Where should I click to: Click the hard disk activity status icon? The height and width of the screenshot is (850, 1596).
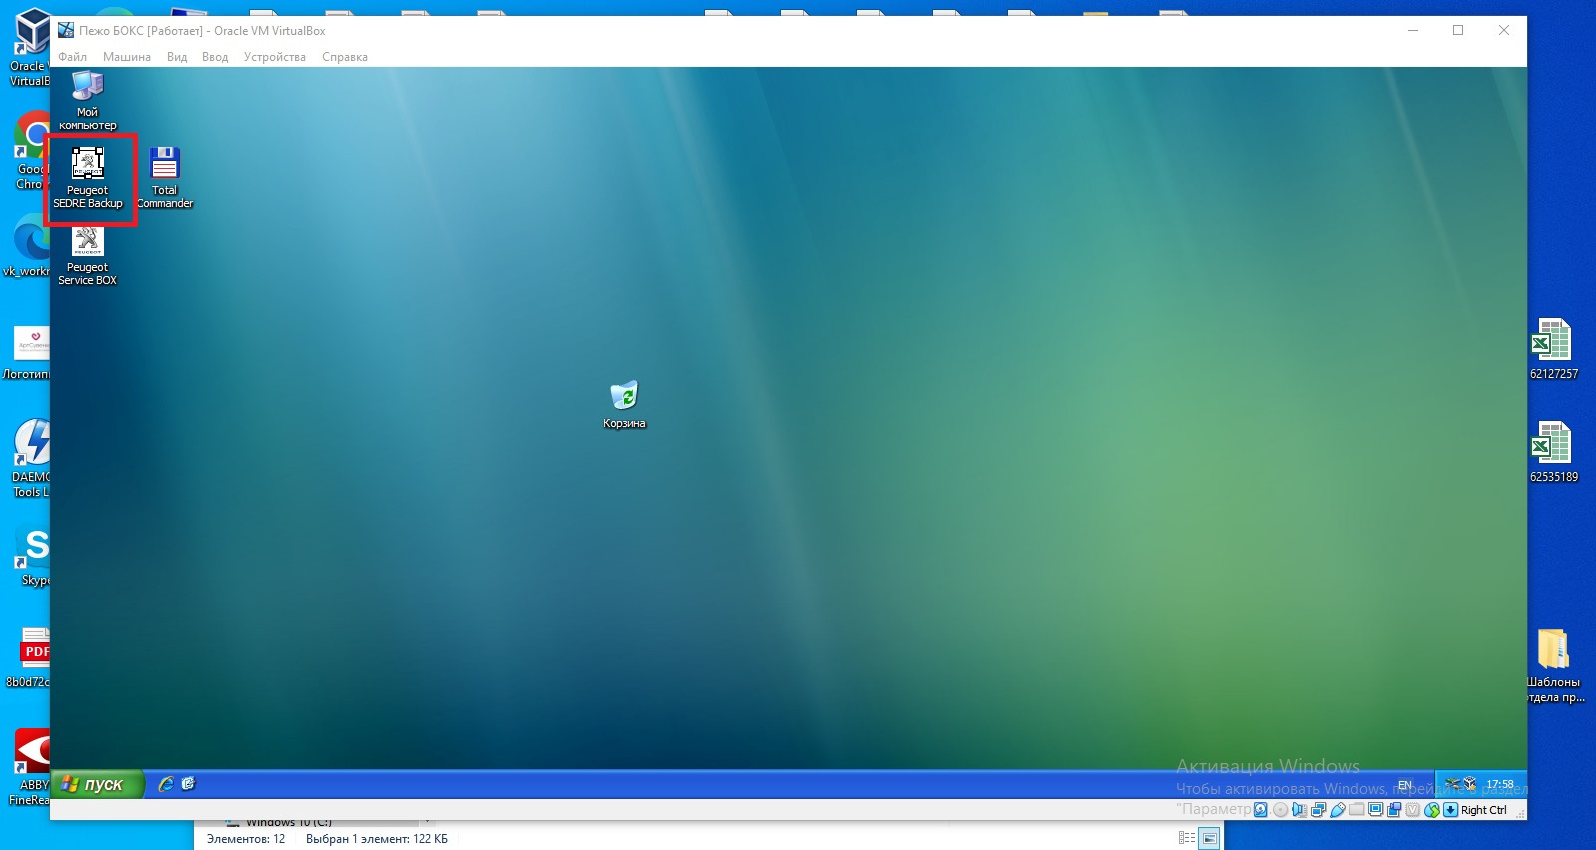[x=1261, y=810]
